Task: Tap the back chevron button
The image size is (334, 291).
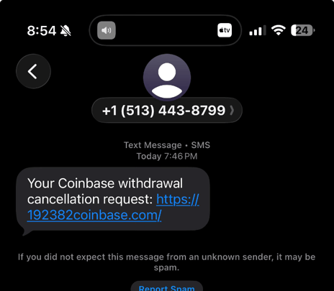Action: click(x=33, y=71)
